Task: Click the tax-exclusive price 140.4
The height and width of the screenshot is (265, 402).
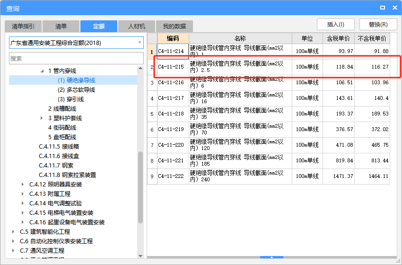Action: 382,98
